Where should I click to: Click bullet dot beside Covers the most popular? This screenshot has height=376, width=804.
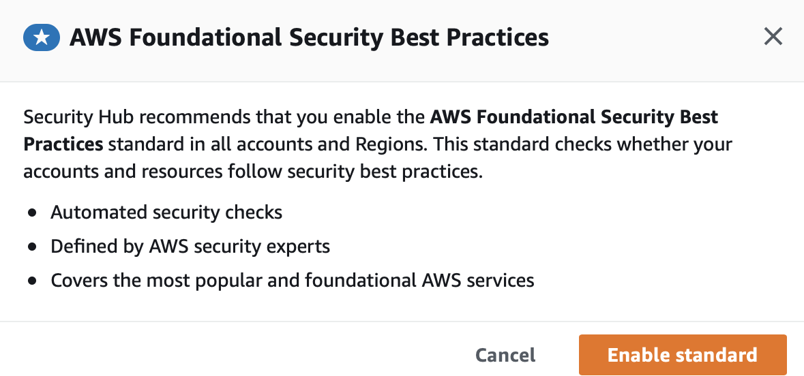coord(33,281)
